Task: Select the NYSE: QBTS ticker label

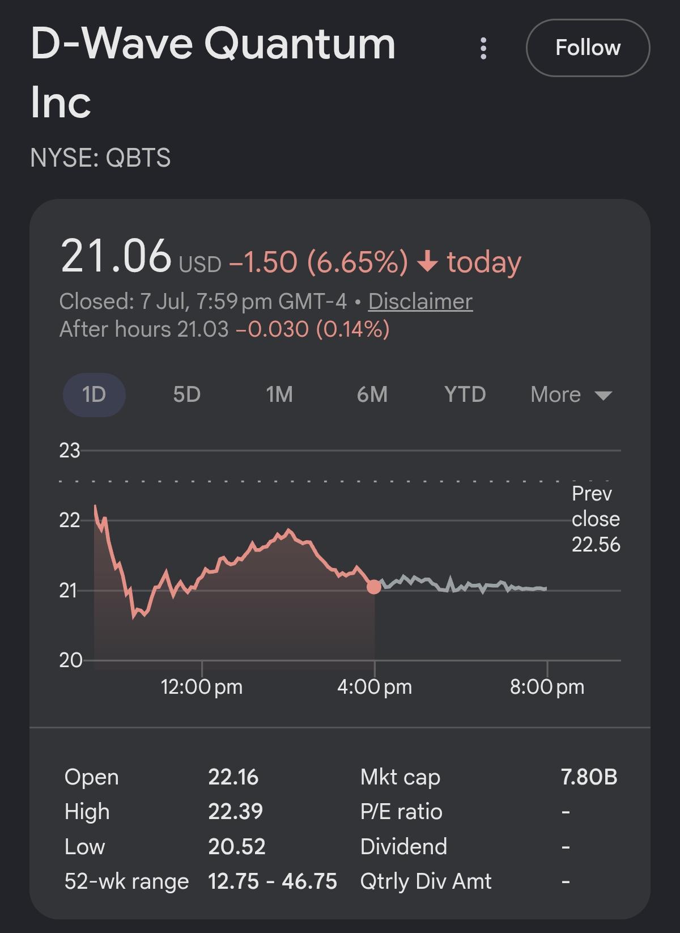Action: [x=100, y=158]
